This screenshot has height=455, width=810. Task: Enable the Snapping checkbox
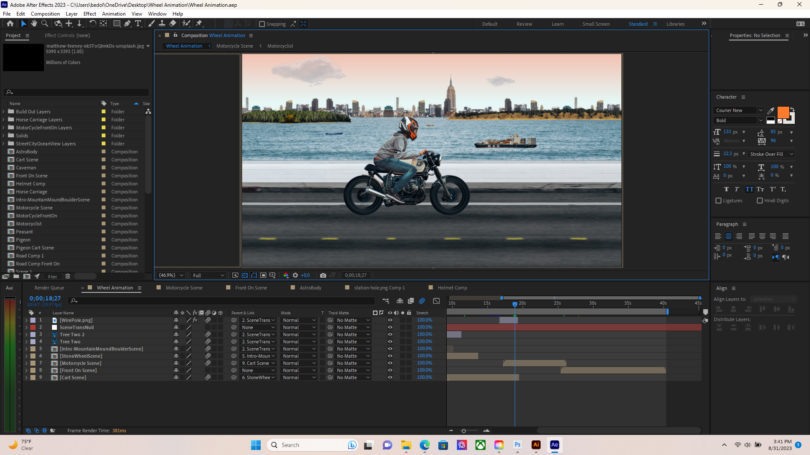pos(262,24)
